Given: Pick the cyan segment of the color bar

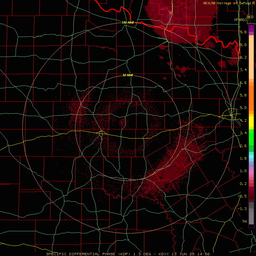Looking at the screenshot, I should point(251,156).
